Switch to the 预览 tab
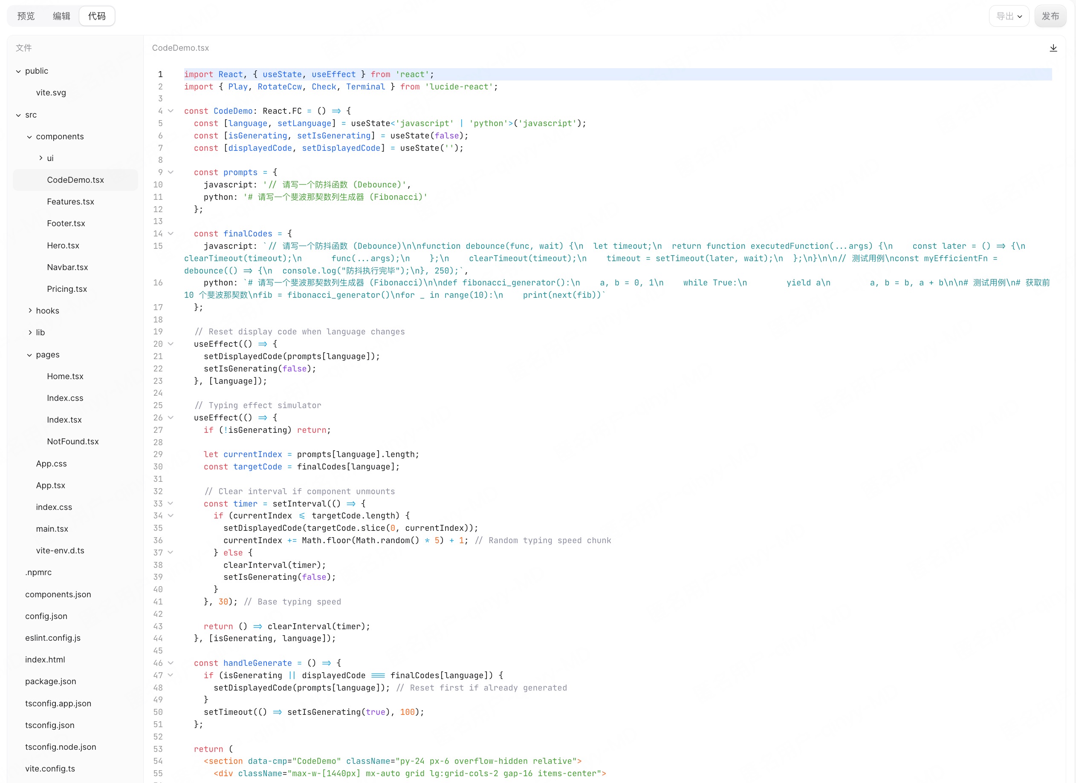Screen dimensions: 1076x783 [26, 16]
